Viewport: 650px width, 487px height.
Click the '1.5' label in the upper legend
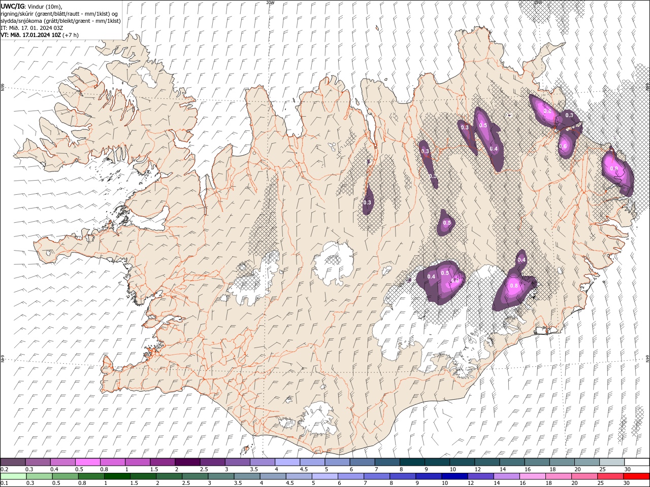click(154, 469)
